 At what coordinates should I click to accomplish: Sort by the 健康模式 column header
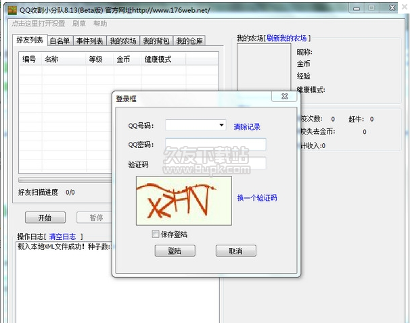pyautogui.click(x=164, y=59)
